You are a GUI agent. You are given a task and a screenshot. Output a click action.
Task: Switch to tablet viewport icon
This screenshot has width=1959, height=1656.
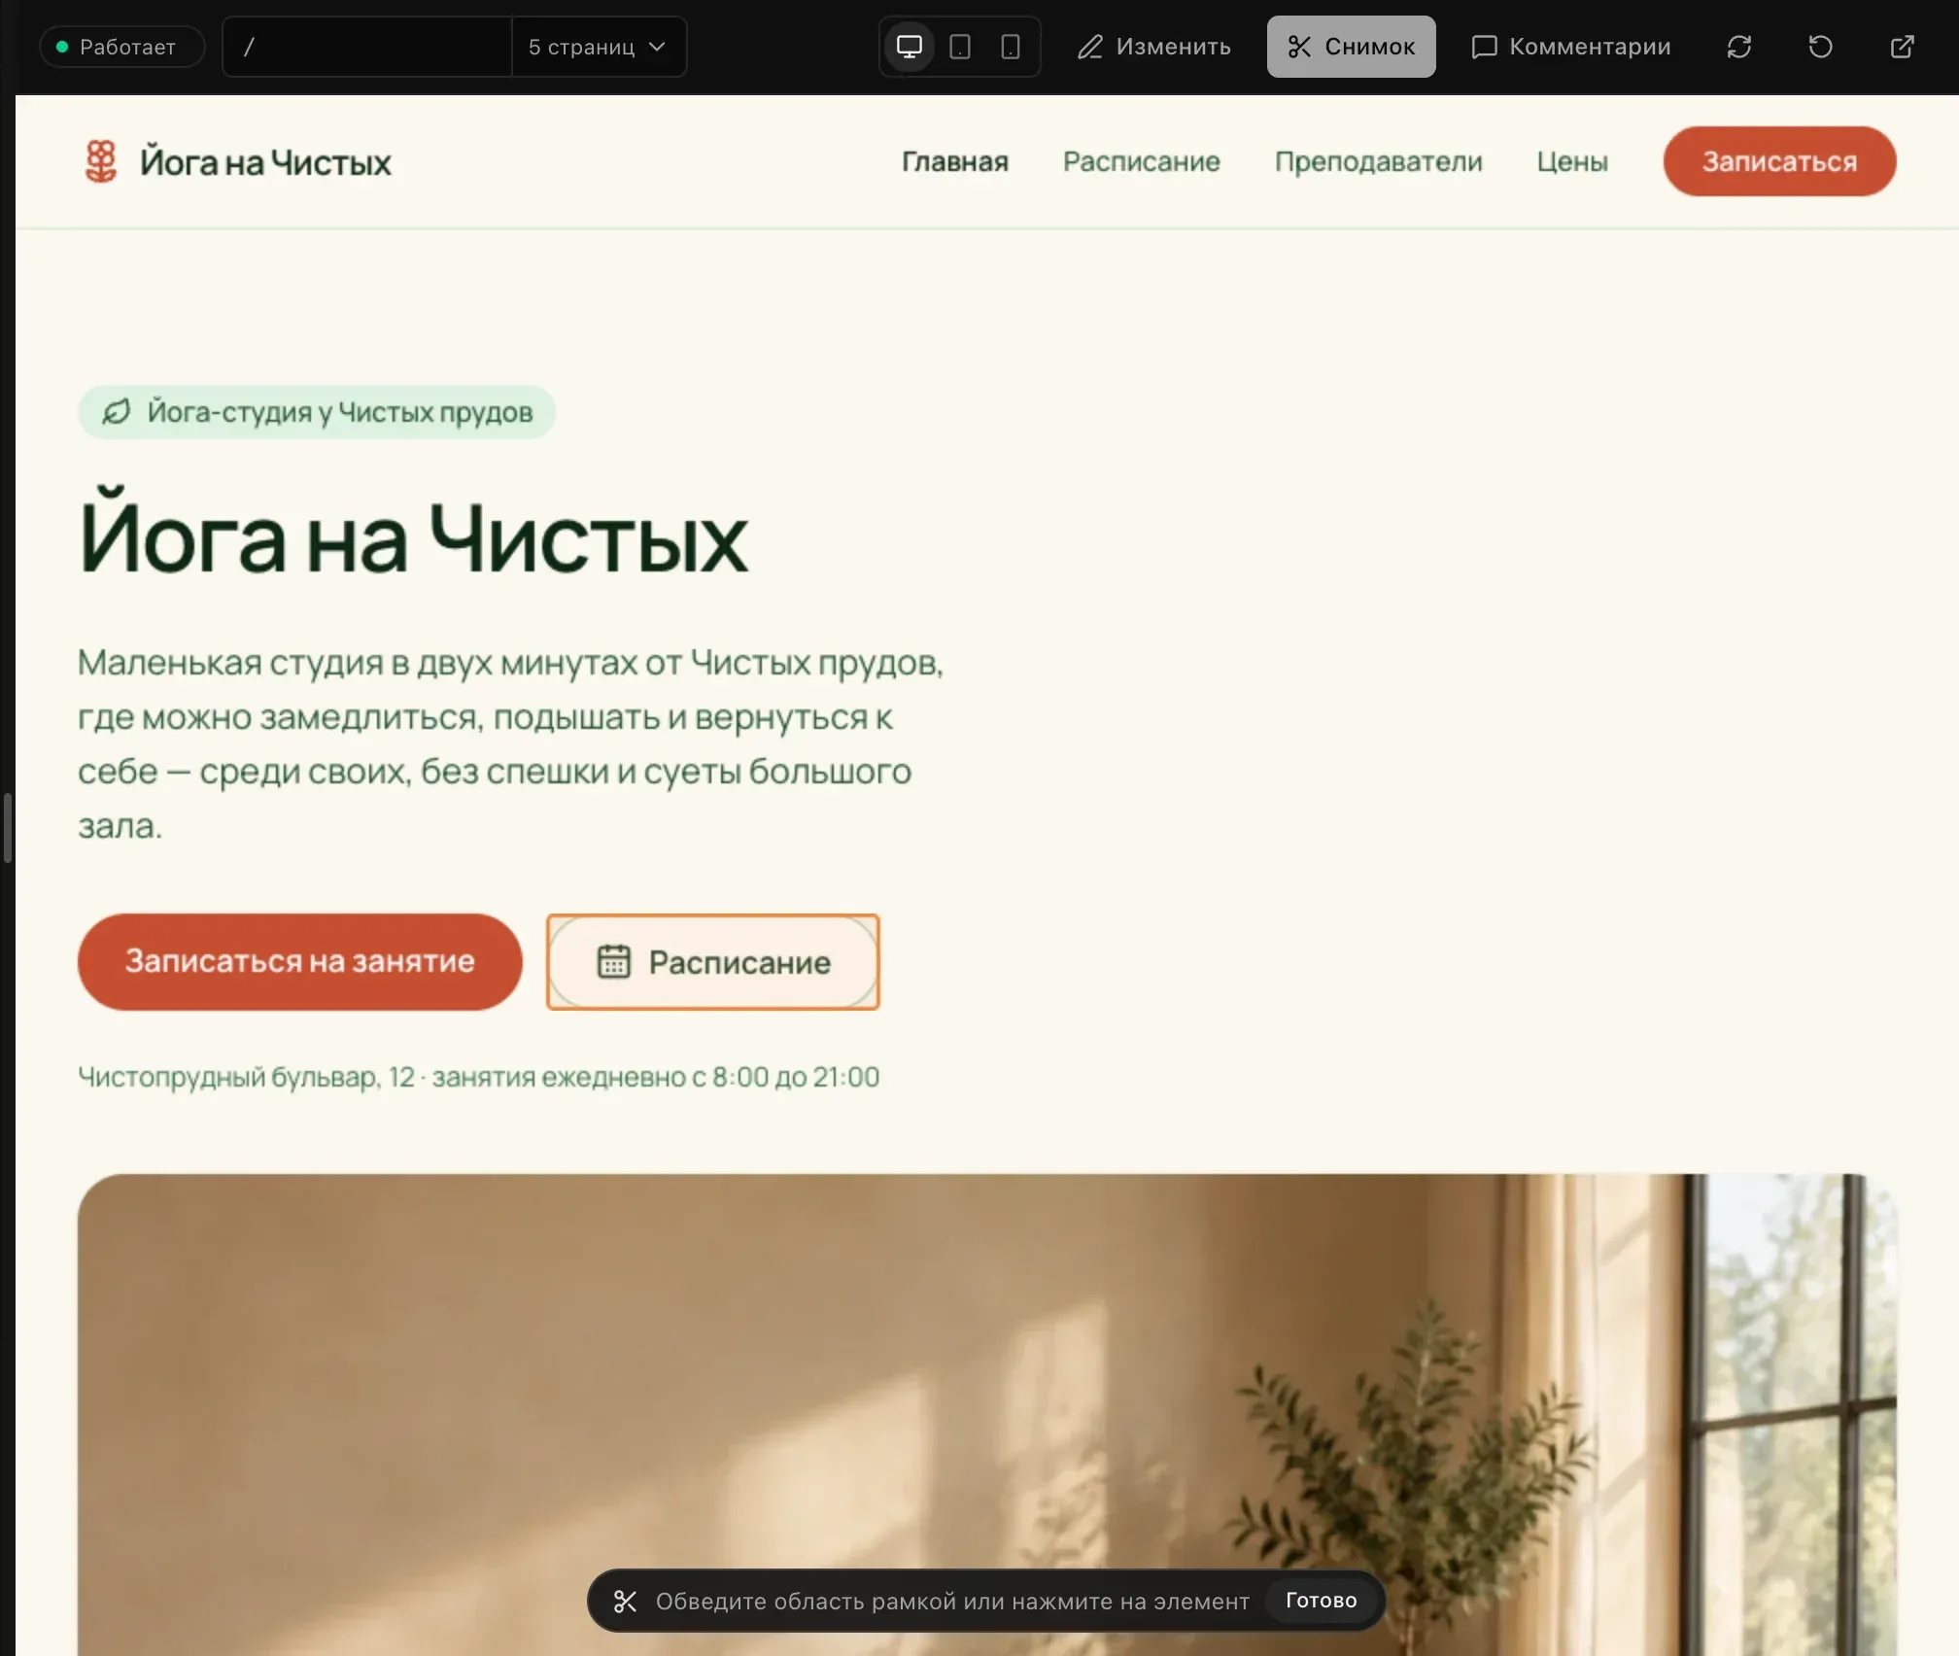tap(960, 47)
